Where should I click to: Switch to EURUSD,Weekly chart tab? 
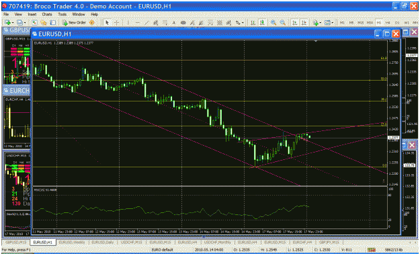tap(72, 242)
